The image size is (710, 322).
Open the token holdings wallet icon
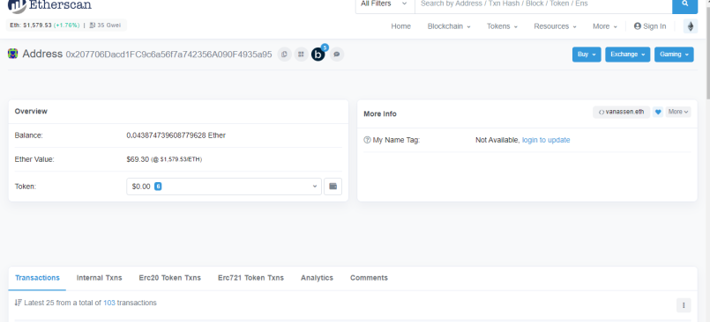[x=333, y=186]
